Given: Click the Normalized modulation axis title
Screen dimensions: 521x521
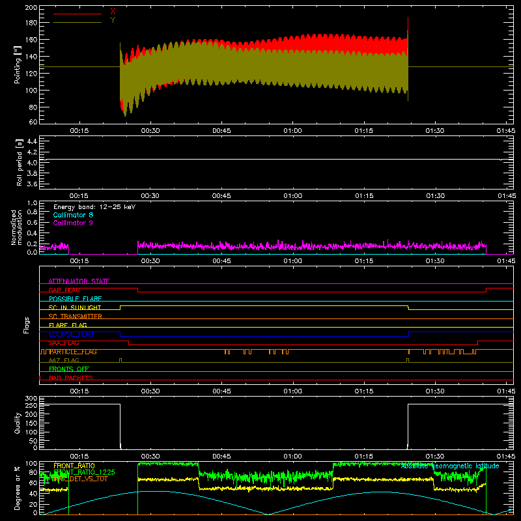Looking at the screenshot, I should point(17,227).
